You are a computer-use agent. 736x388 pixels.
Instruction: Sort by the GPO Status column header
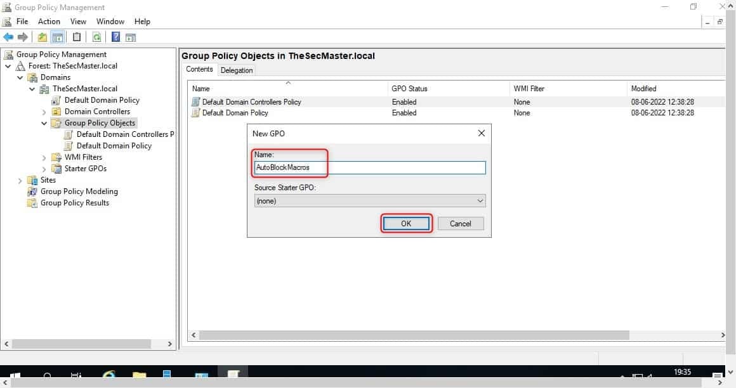(449, 89)
